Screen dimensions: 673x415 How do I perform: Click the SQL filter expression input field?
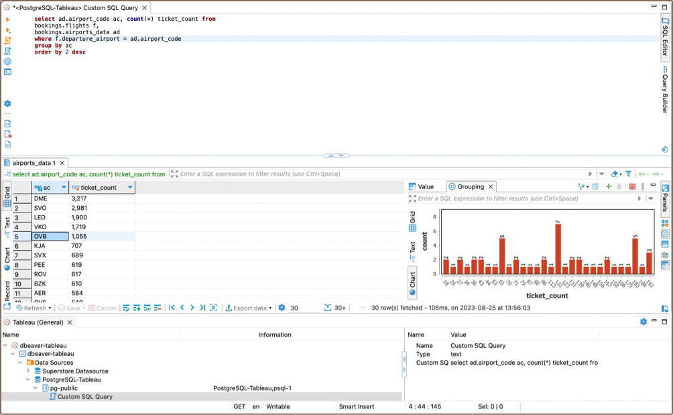pyautogui.click(x=375, y=174)
